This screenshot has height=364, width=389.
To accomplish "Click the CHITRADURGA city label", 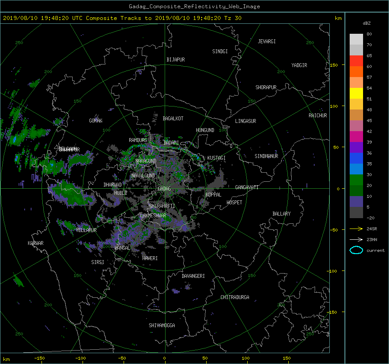I will [x=235, y=297].
